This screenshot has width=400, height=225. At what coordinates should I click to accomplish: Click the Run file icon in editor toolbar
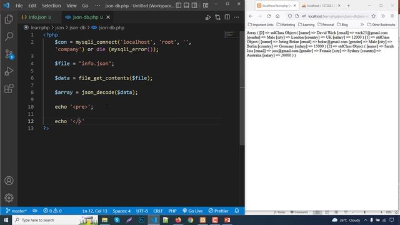point(208,17)
